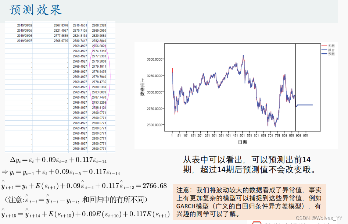Click the table value 2777.5559

(x=61, y=36)
